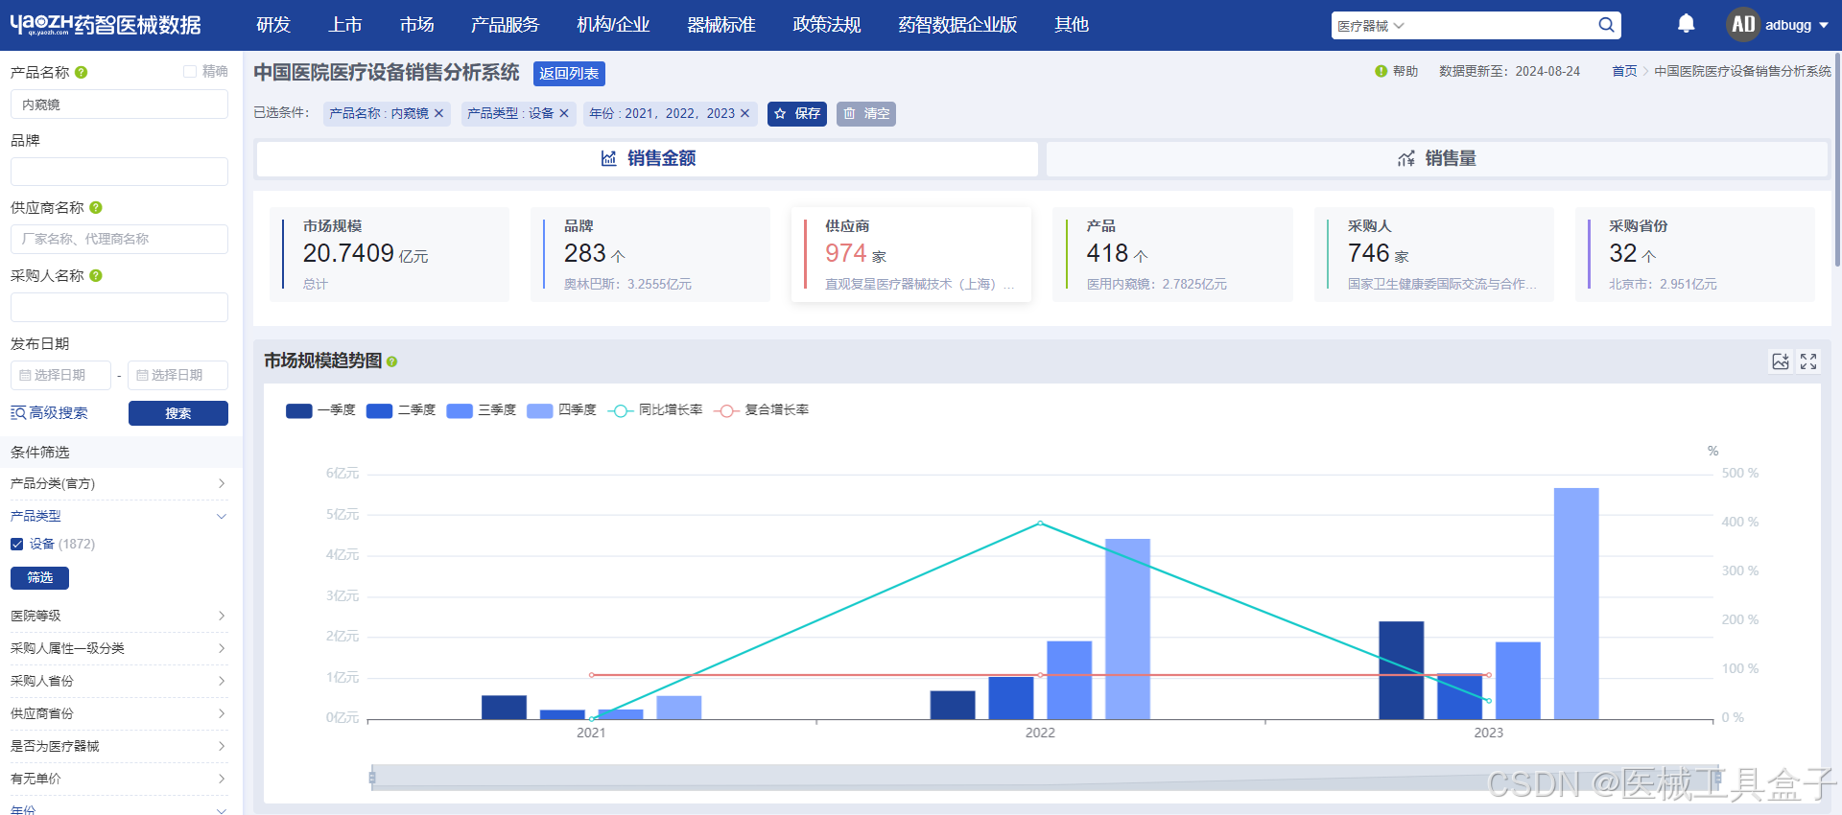The image size is (1842, 815).
Task: Click 品牌 283个 statistics card
Action: tap(650, 254)
